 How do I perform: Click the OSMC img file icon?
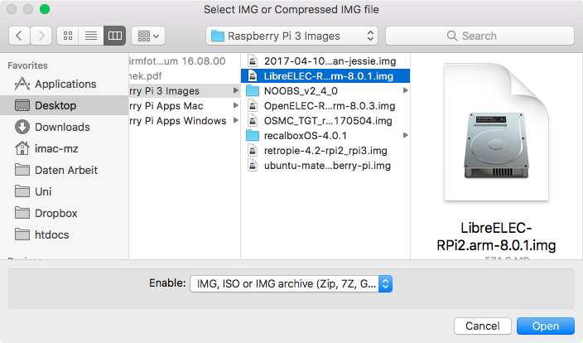[x=253, y=120]
